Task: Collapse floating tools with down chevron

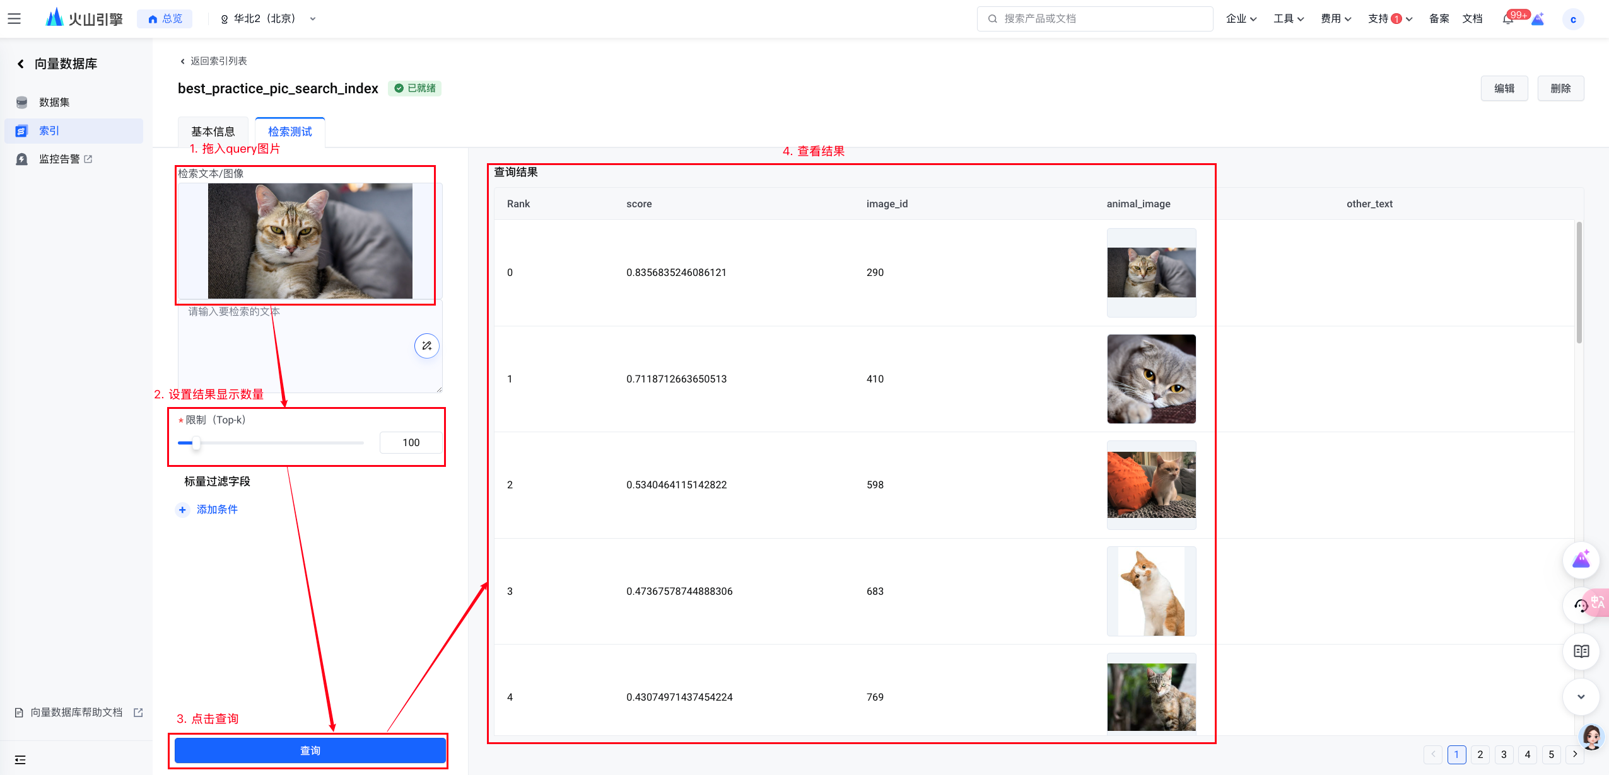Action: (x=1581, y=697)
